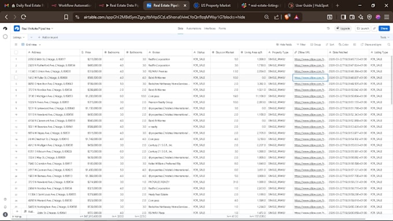Click the browser address bar URL field
The height and width of the screenshot is (221, 393).
coord(164,17)
